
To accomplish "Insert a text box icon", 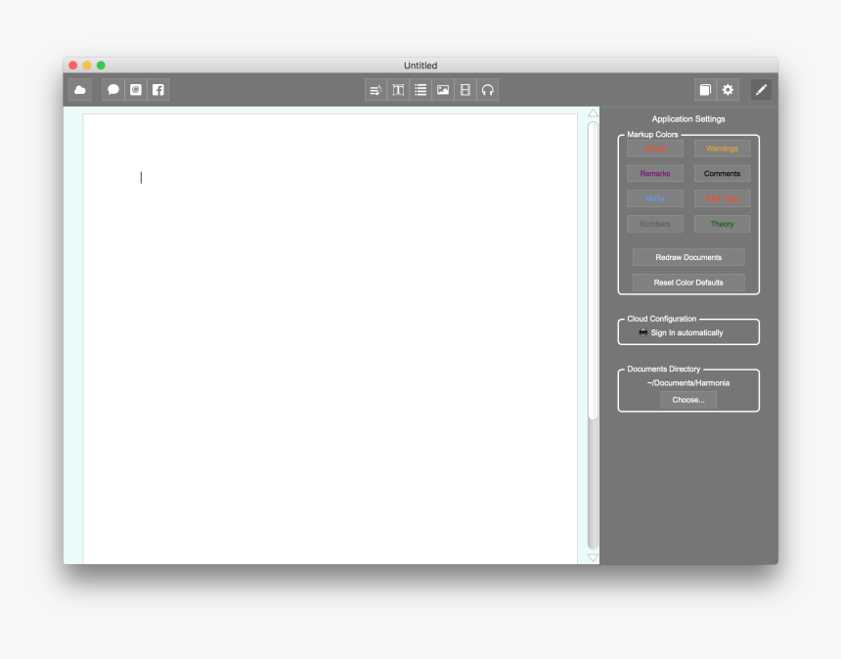I will click(x=398, y=90).
